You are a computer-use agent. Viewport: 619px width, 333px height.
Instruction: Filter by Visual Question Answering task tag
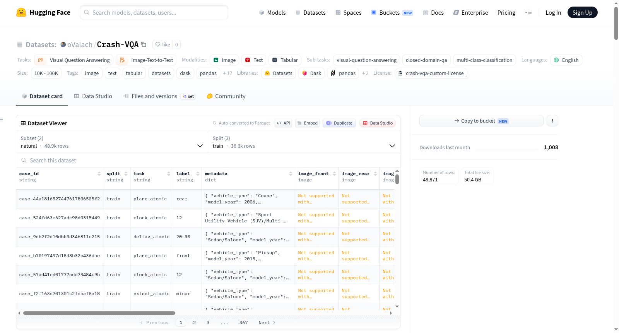74,60
